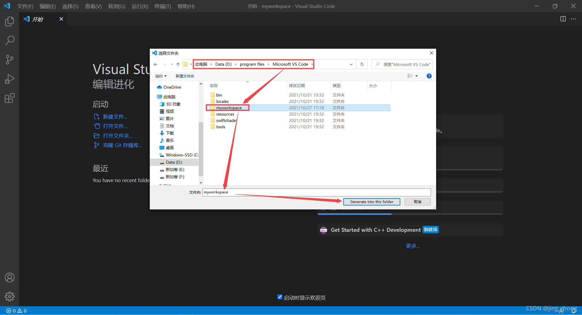Go back in folder dialog
The width and height of the screenshot is (582, 315).
[x=156, y=64]
